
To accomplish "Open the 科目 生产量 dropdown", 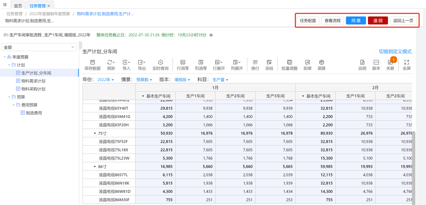I will click(220, 80).
